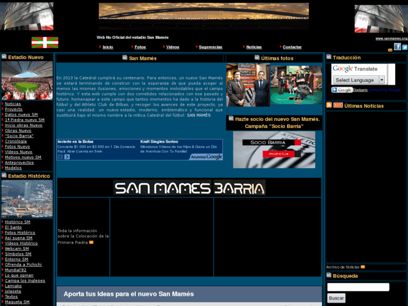Open Fotos Nuevo link

pyautogui.click(x=17, y=147)
